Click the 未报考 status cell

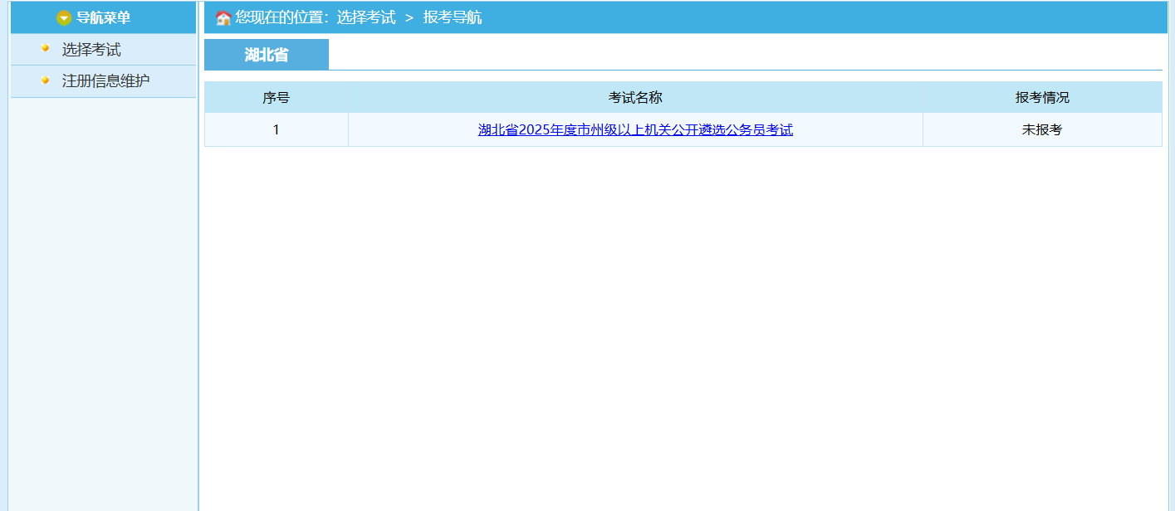pos(1042,130)
